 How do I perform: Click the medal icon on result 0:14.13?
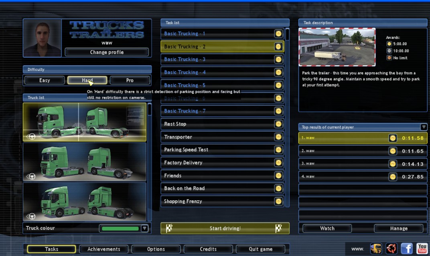pos(393,164)
